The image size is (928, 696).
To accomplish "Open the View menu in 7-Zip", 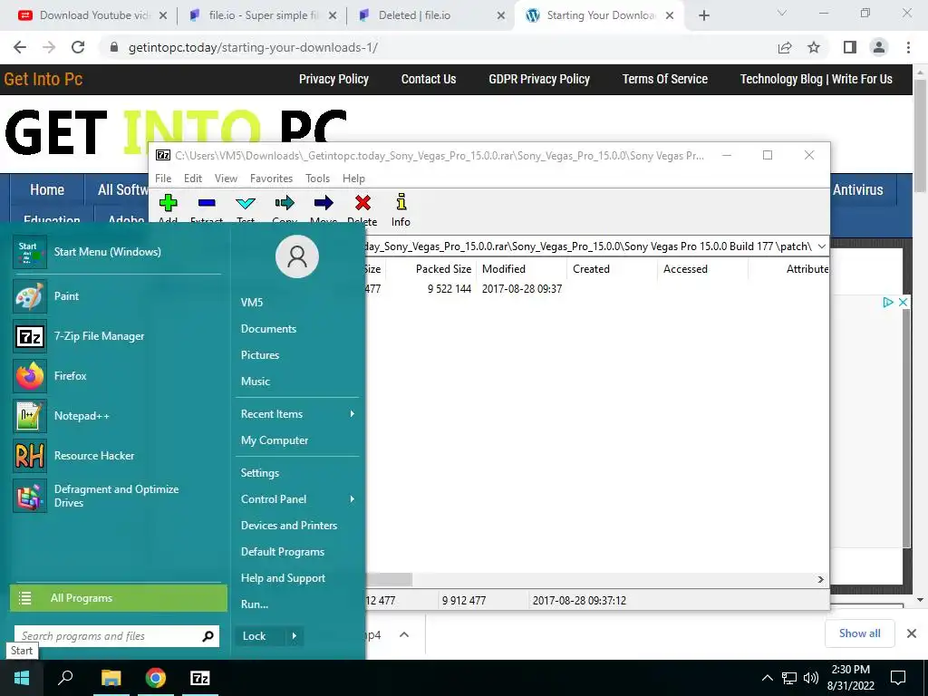I will coord(226,179).
